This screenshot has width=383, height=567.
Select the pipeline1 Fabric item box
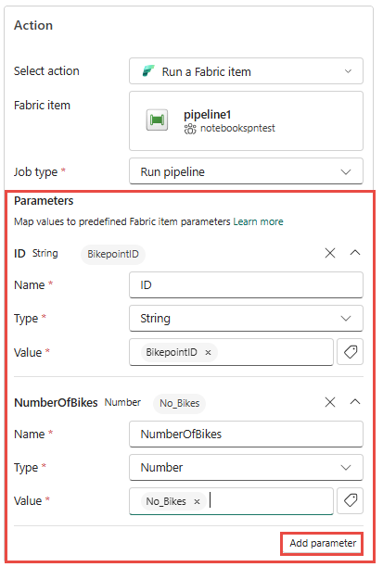(246, 120)
